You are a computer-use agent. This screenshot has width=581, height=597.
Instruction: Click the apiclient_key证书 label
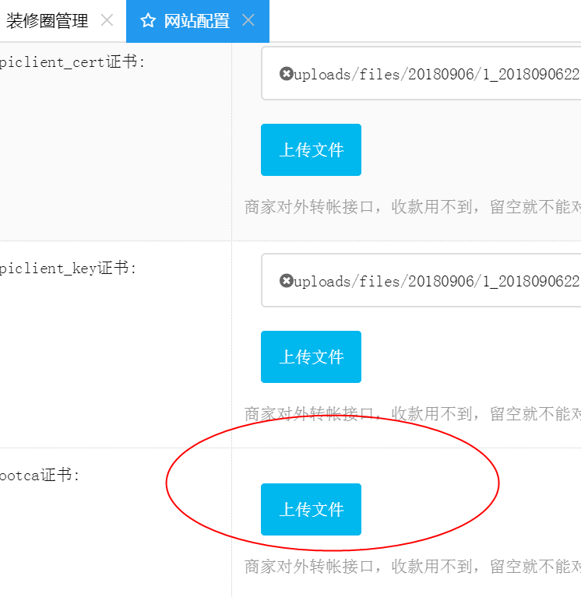[68, 269]
